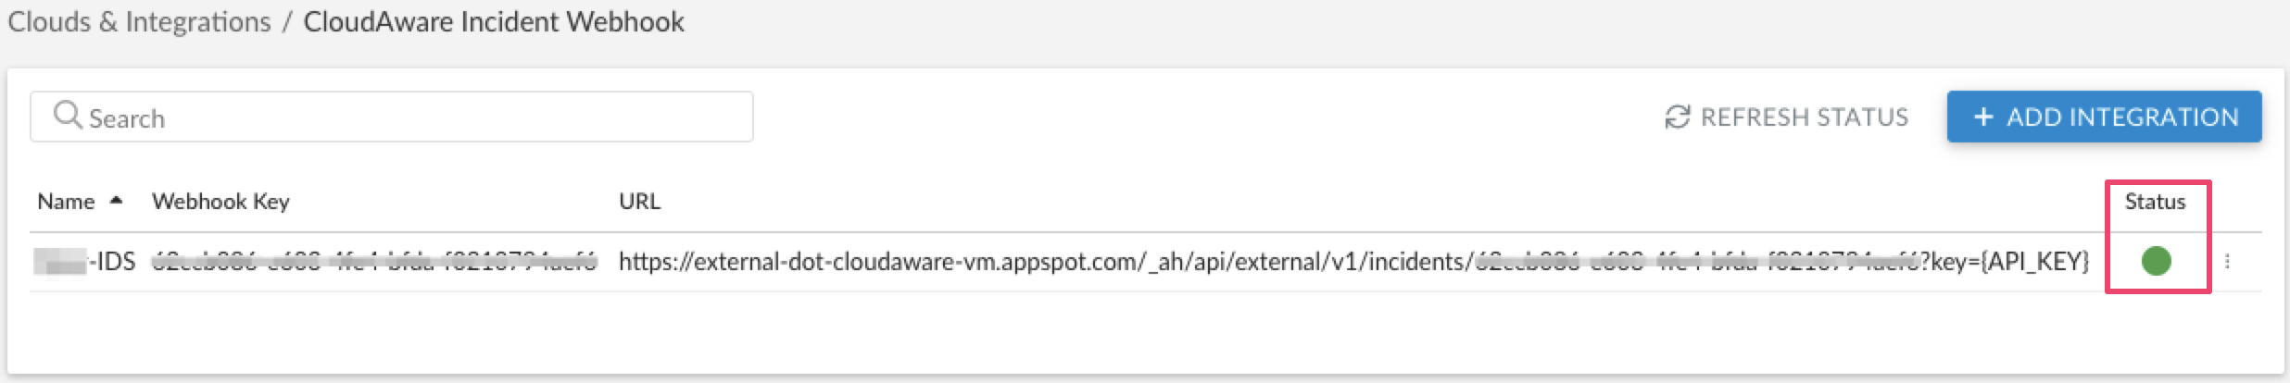Viewport: 2290px width, 383px height.
Task: Click the Webhook Key column header
Action: pyautogui.click(x=220, y=202)
